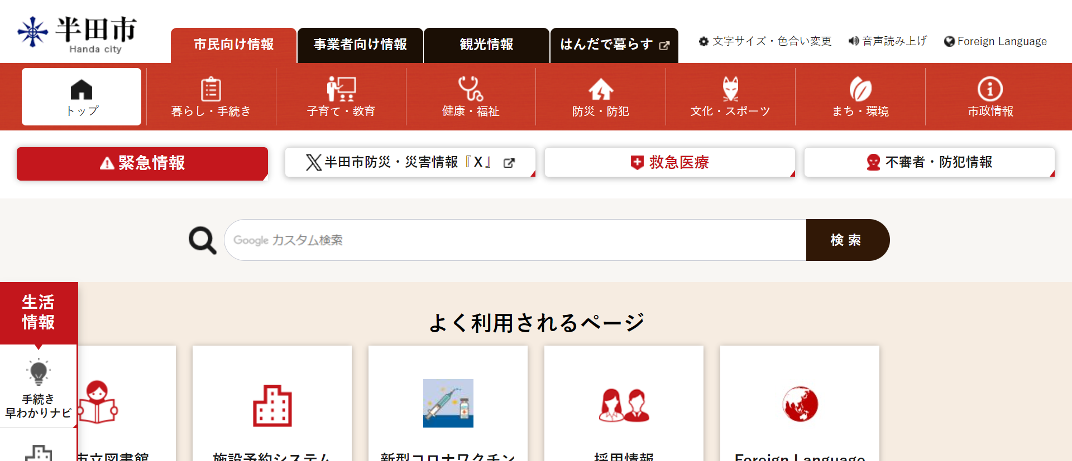Image resolution: width=1072 pixels, height=461 pixels.
Task: Go to トップ home menu item
Action: (82, 96)
